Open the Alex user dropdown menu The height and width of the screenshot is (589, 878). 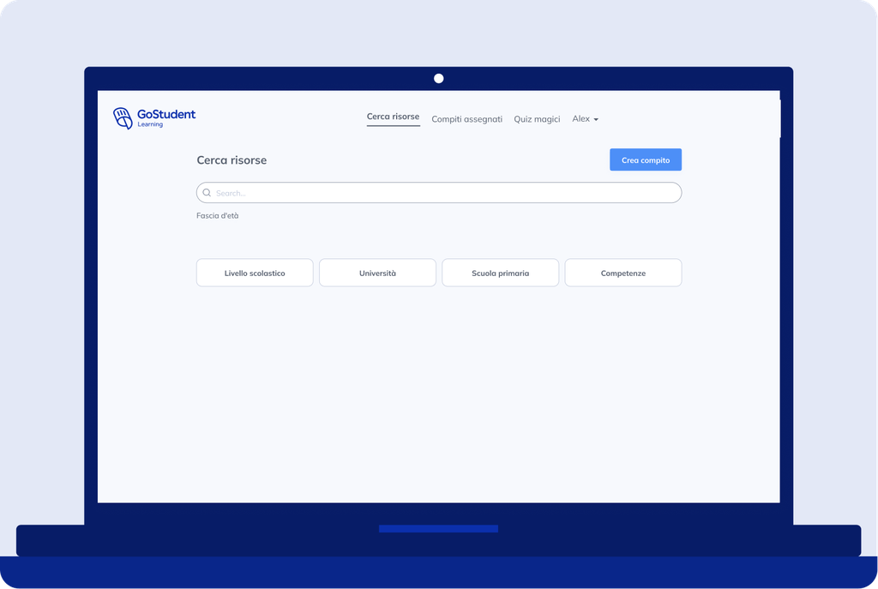[x=585, y=118]
